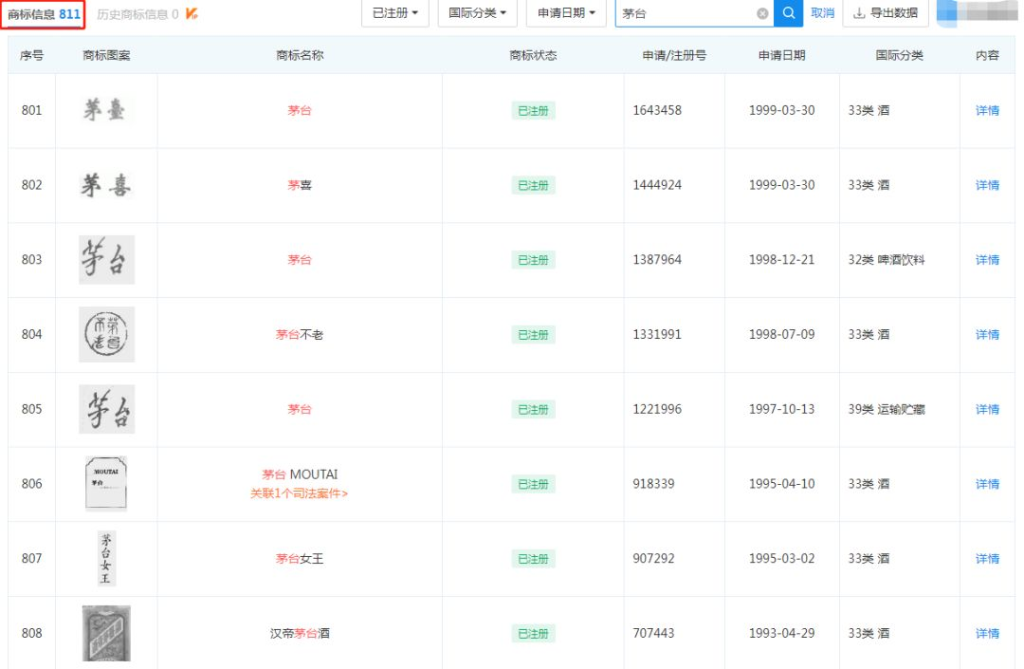1024x669 pixels.
Task: Click the 已注册 status badge in row 803
Action: [533, 260]
